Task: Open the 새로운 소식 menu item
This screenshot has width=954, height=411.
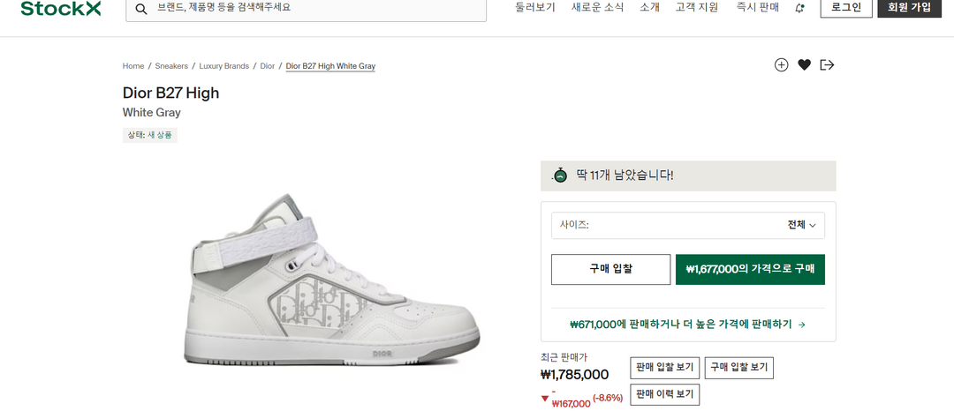Action: pyautogui.click(x=597, y=7)
